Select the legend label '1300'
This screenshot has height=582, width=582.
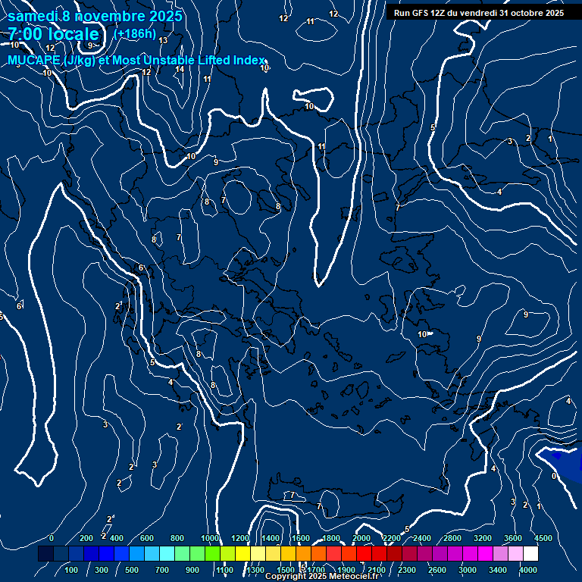pos(255,570)
